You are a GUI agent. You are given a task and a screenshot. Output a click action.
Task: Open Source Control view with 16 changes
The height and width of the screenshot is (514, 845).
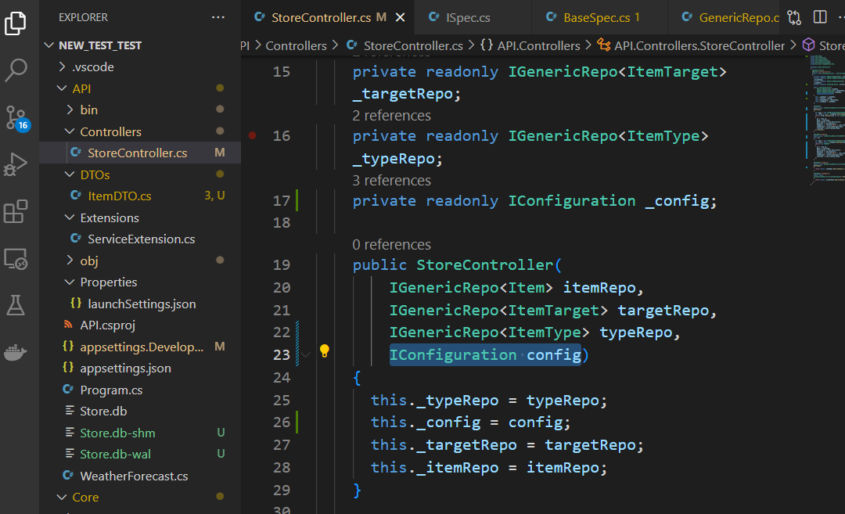tap(16, 117)
